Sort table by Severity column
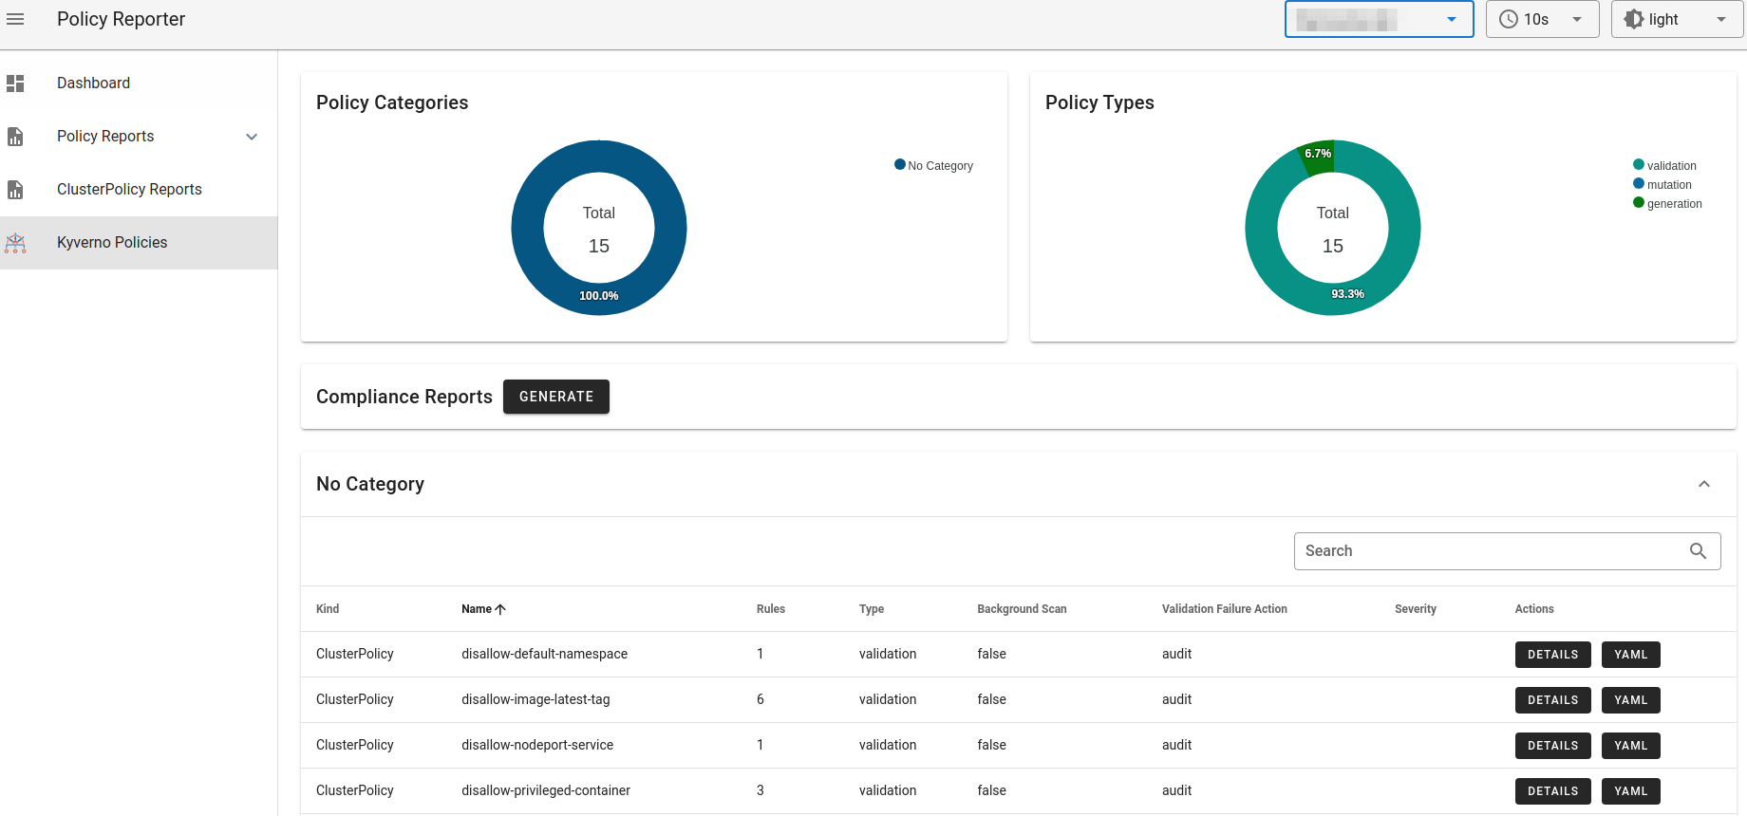The height and width of the screenshot is (816, 1747). point(1416,609)
